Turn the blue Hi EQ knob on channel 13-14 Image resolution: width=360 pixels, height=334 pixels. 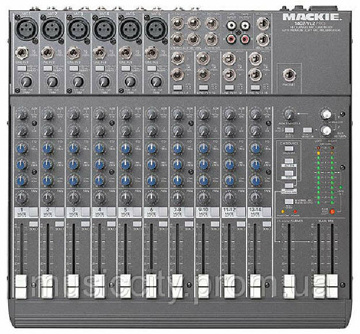pos(255,148)
